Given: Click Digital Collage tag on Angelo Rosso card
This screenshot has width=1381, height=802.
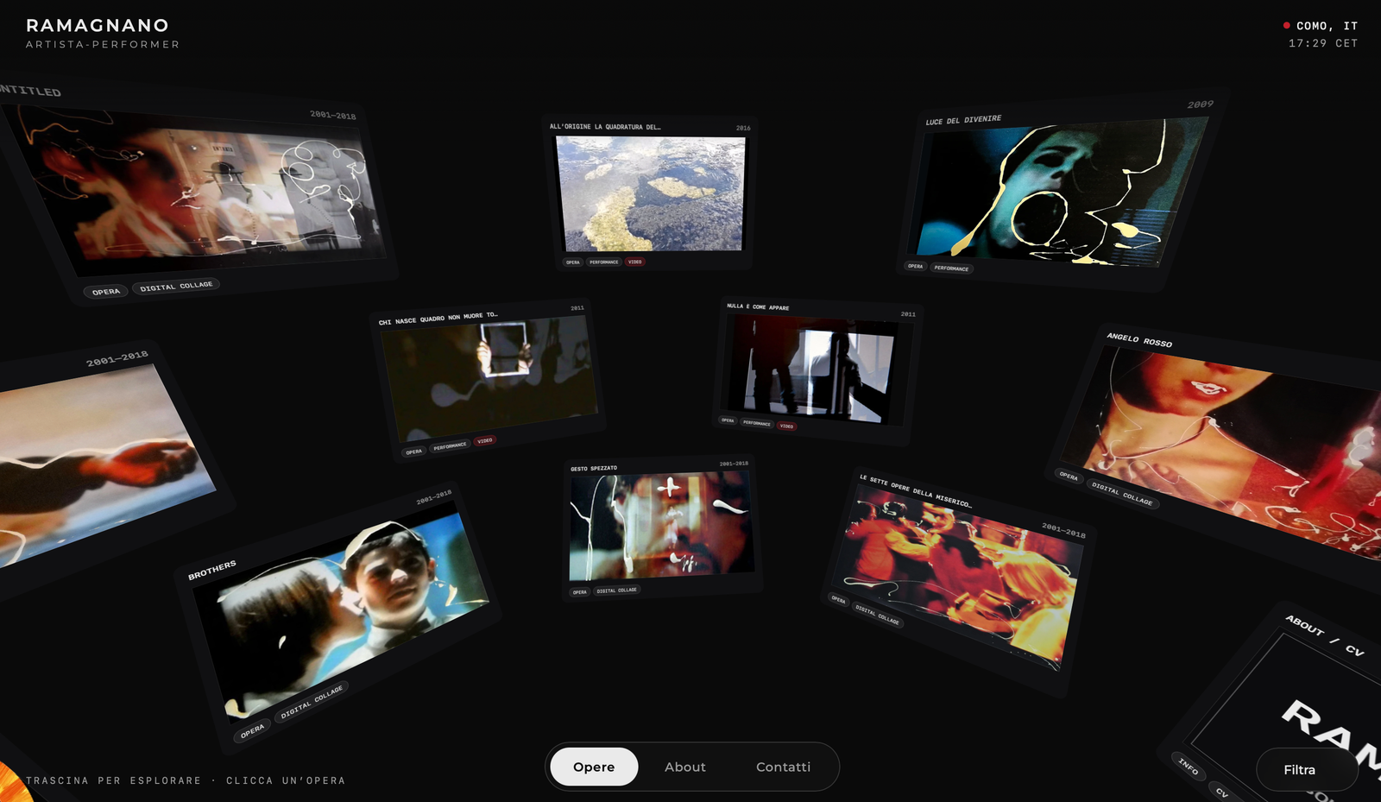Looking at the screenshot, I should (x=1121, y=494).
